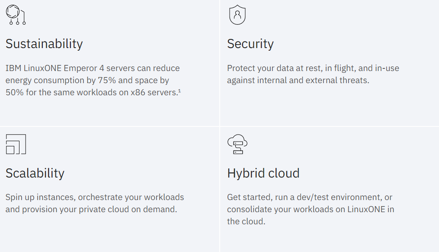Screen dimensions: 439x252
Task: Open the Security heading
Action: click(x=250, y=44)
